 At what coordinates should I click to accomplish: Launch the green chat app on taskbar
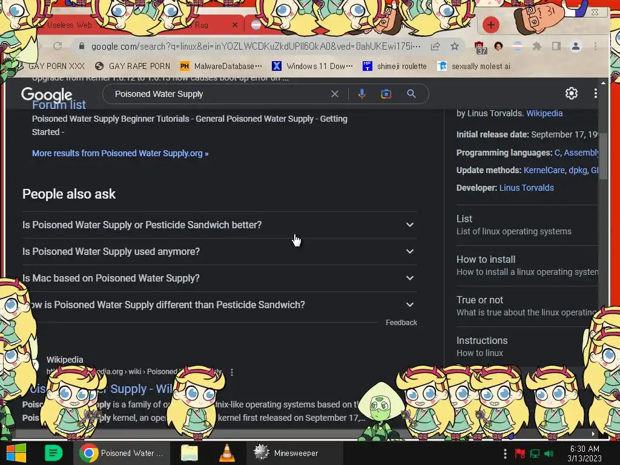pyautogui.click(x=53, y=453)
